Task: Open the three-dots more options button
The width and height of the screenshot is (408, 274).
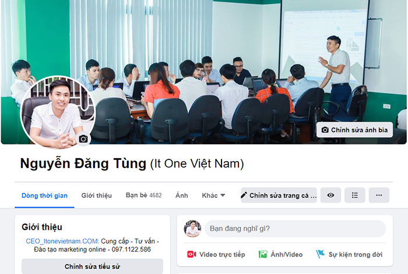Action: click(x=379, y=195)
